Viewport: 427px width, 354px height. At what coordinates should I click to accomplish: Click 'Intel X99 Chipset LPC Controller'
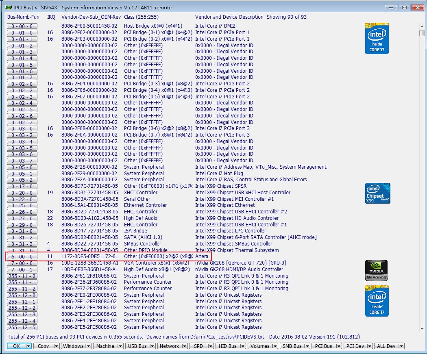[x=231, y=231]
